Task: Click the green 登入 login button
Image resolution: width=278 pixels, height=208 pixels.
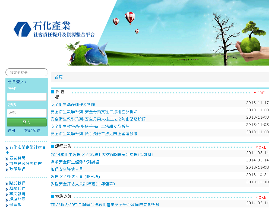Action: point(27,122)
